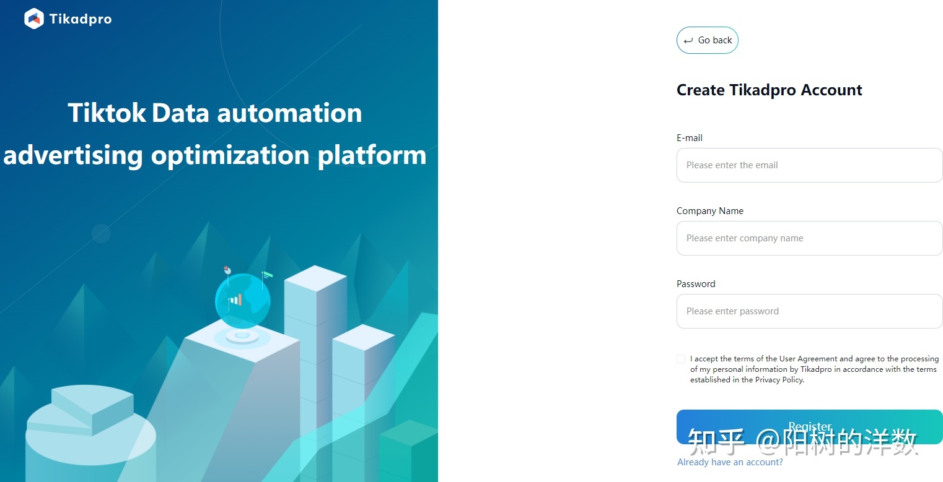Image resolution: width=943 pixels, height=482 pixels.
Task: Open the 'Already have an account?' link
Action: pyautogui.click(x=730, y=462)
